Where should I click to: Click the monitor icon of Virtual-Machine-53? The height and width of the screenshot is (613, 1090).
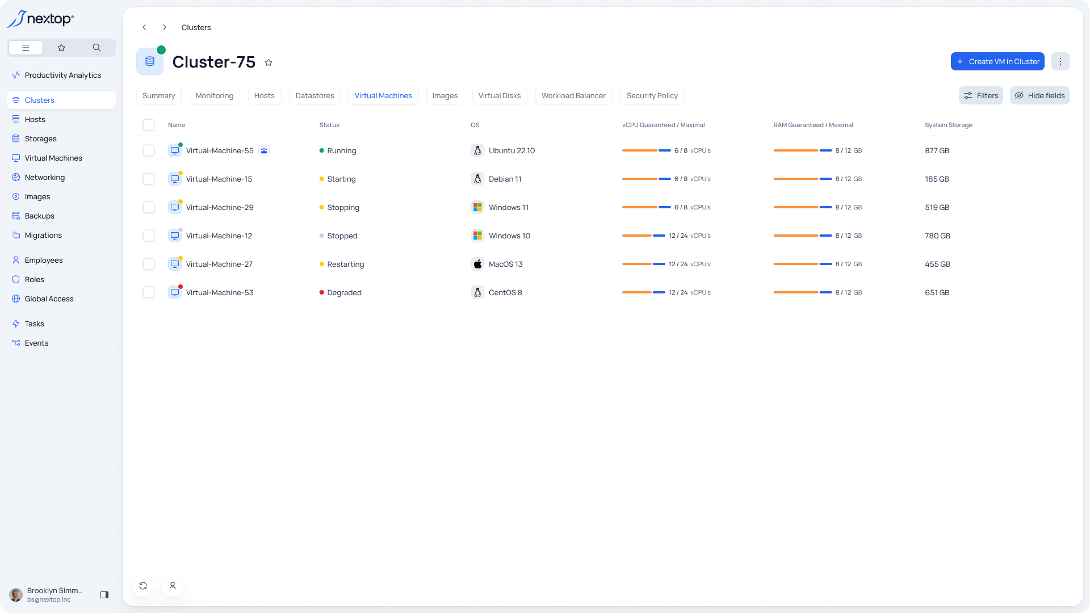175,292
